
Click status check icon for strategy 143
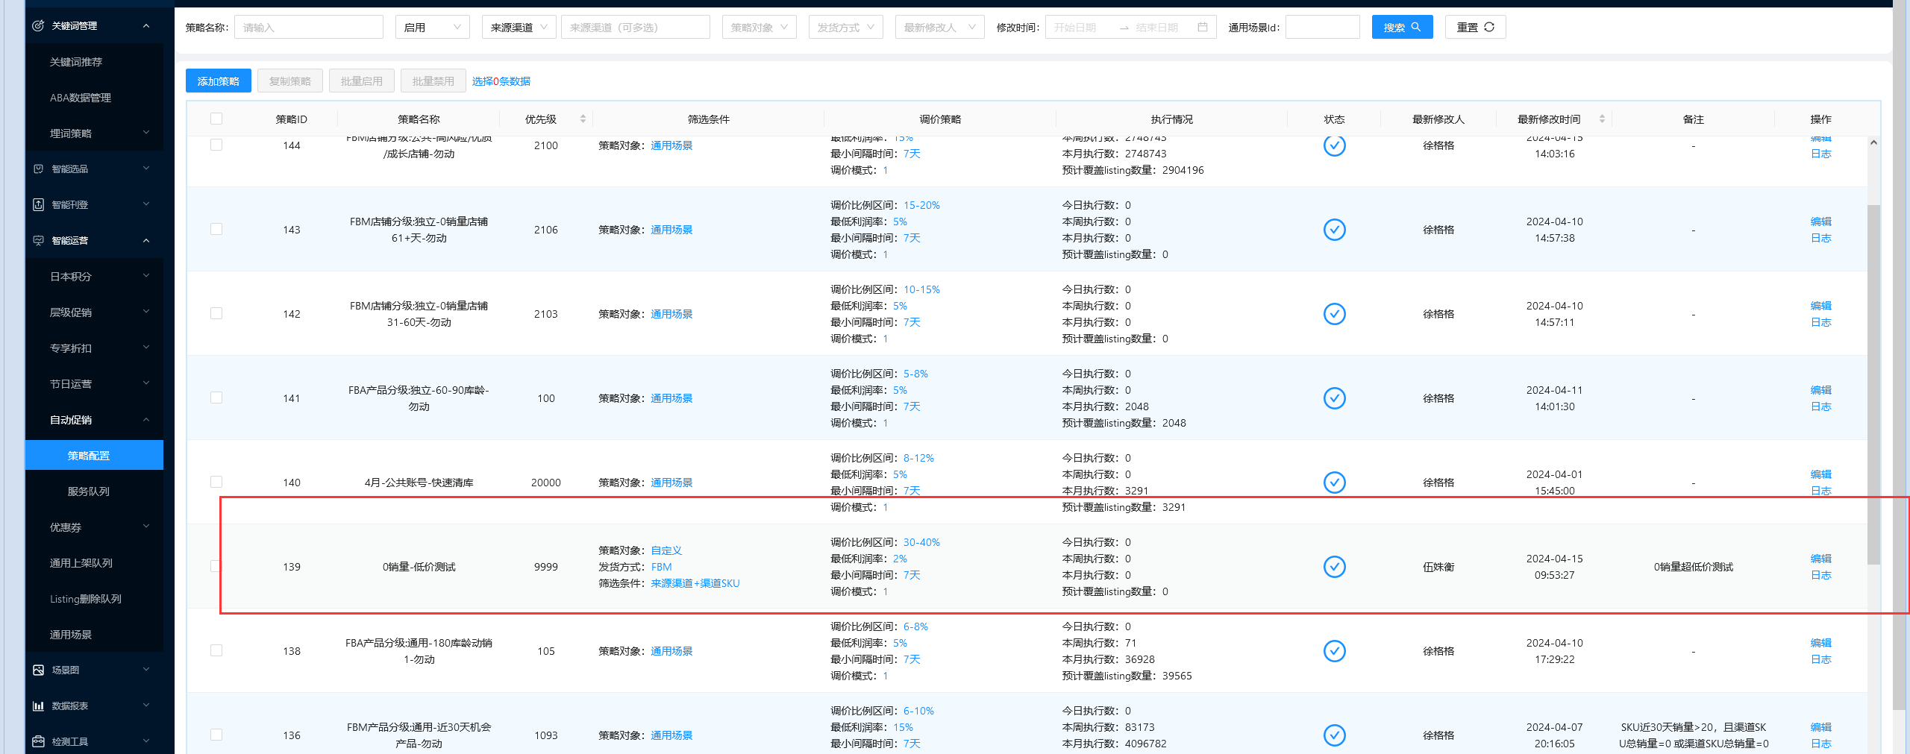[x=1334, y=230]
